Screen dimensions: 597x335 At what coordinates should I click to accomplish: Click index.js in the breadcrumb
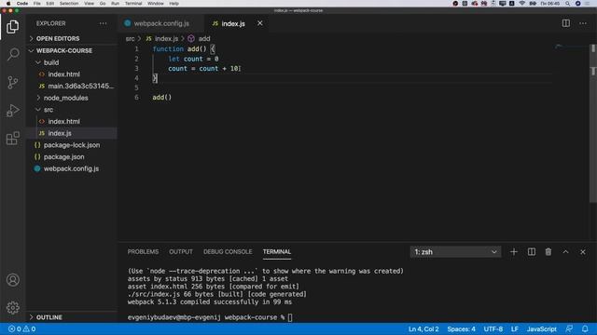click(166, 39)
